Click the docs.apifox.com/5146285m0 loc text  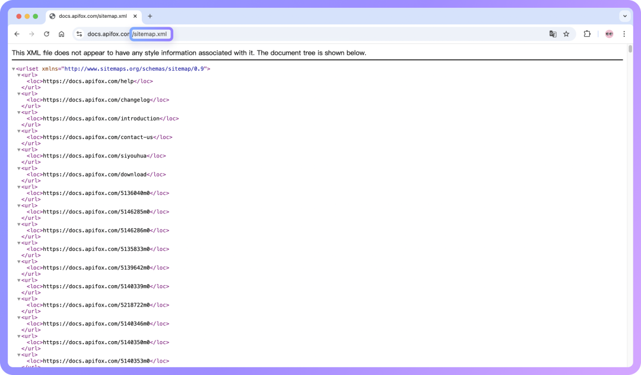97,212
